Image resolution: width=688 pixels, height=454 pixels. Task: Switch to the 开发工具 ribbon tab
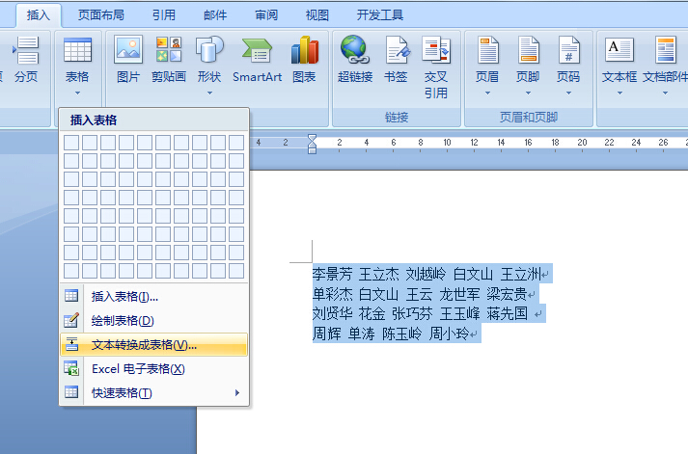pos(380,15)
